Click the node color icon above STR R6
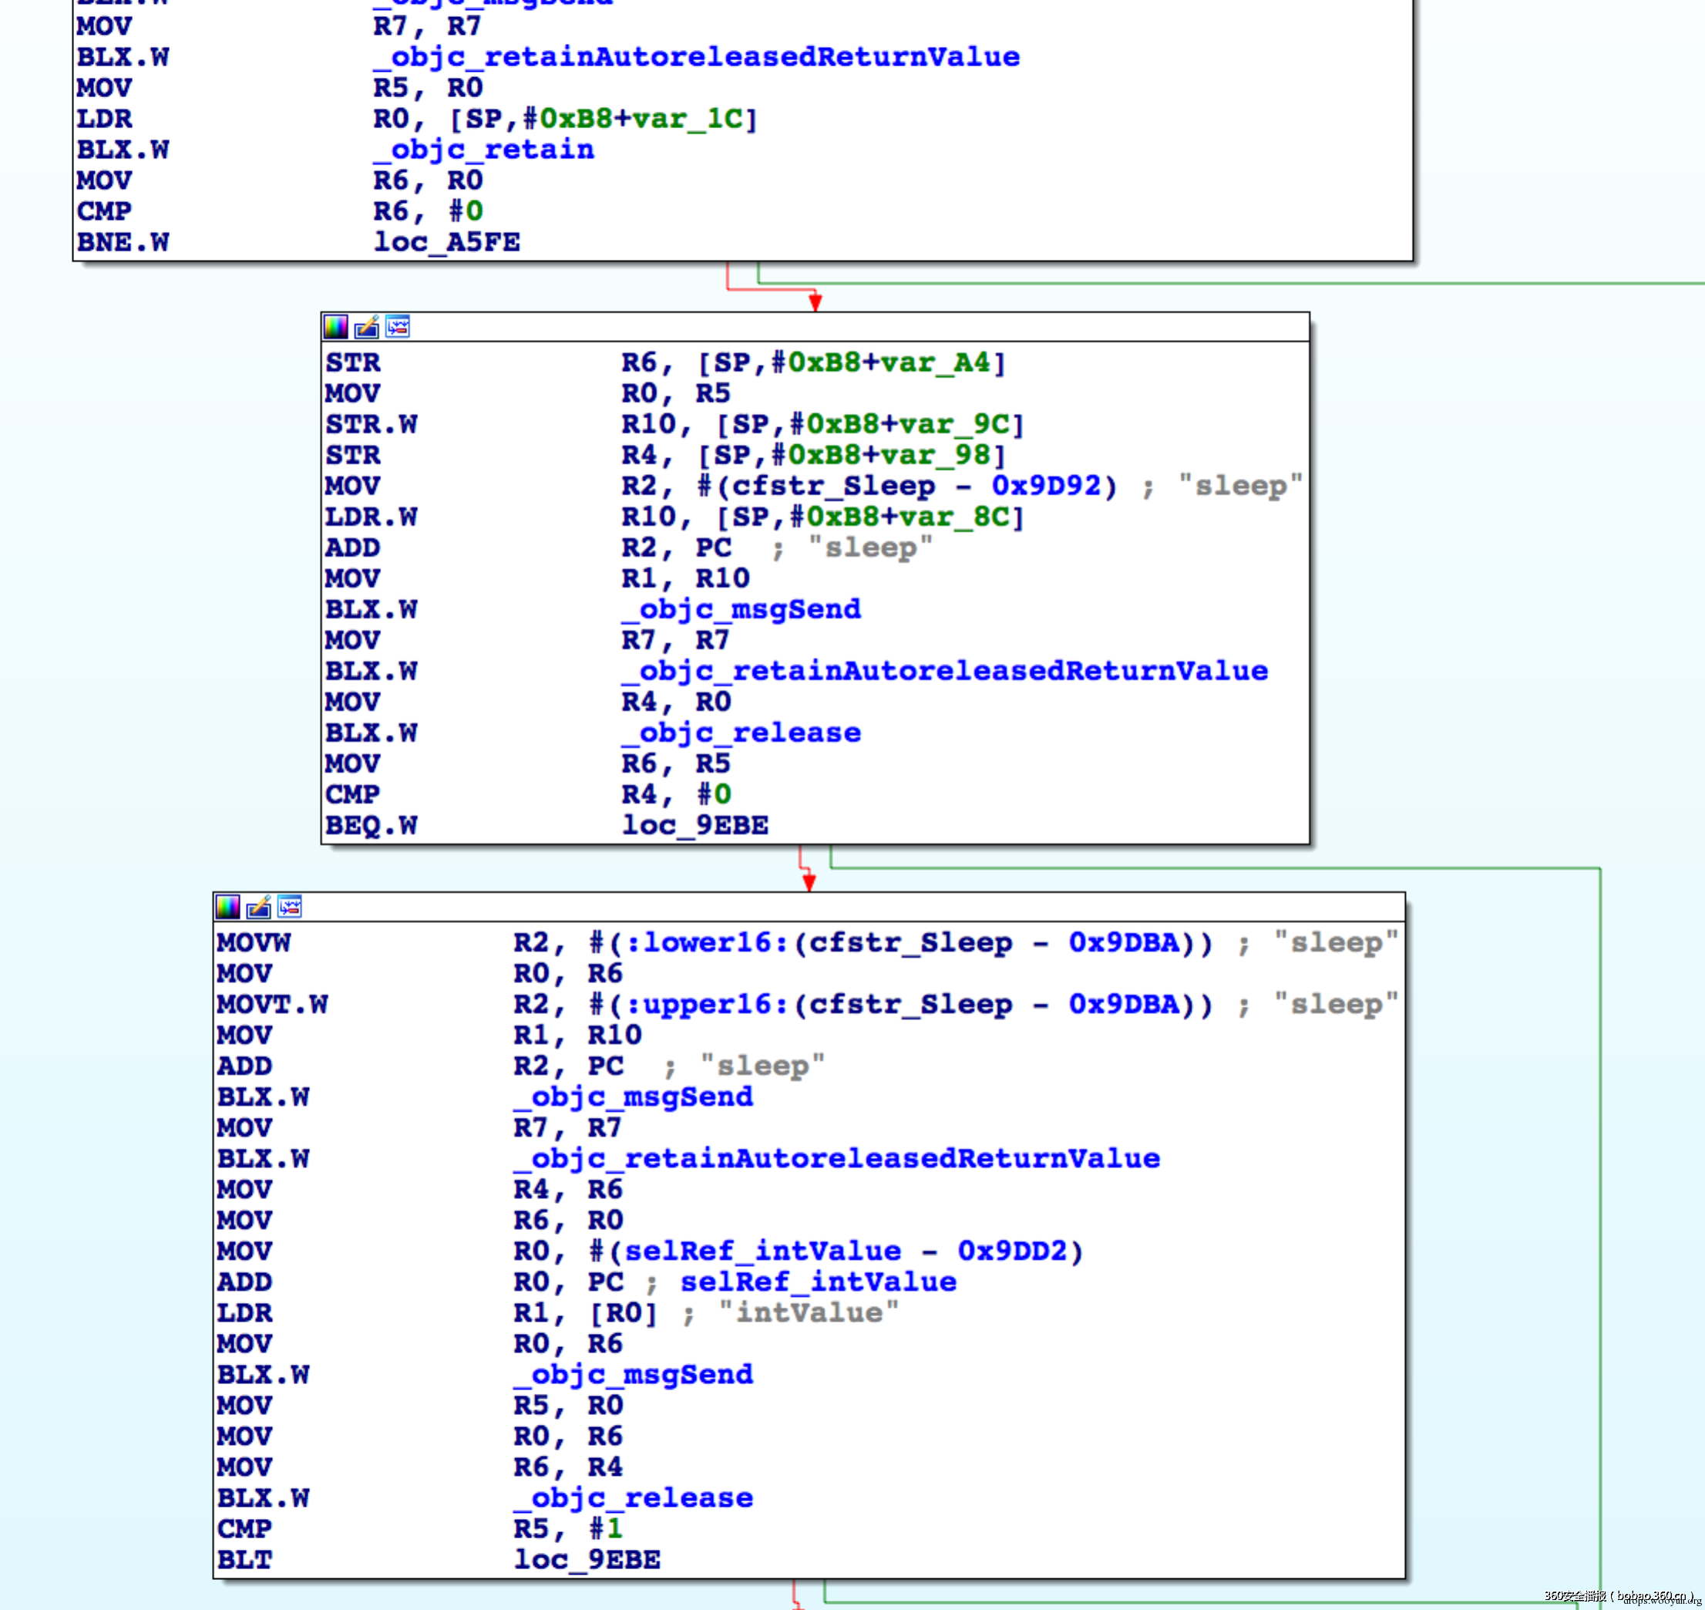Image resolution: width=1705 pixels, height=1610 pixels. pos(335,327)
